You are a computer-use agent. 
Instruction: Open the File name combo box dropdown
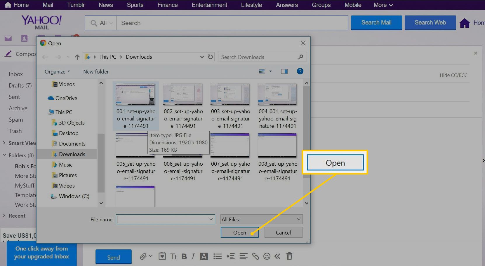click(x=211, y=219)
